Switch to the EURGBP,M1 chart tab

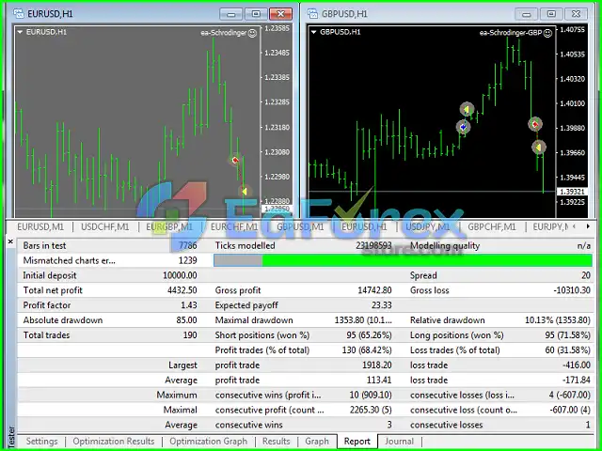[169, 227]
